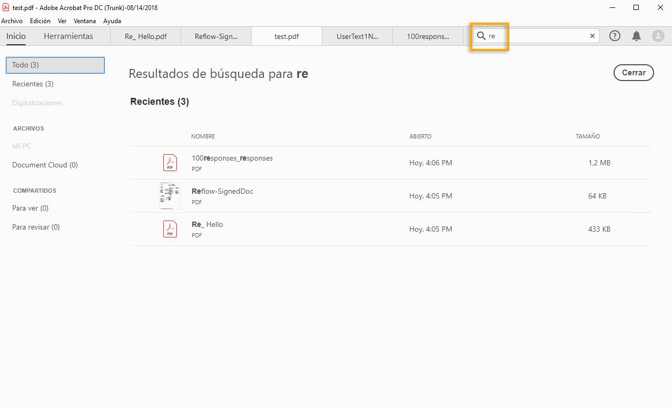
Task: Switch to the UserText1N tab
Action: tap(357, 36)
